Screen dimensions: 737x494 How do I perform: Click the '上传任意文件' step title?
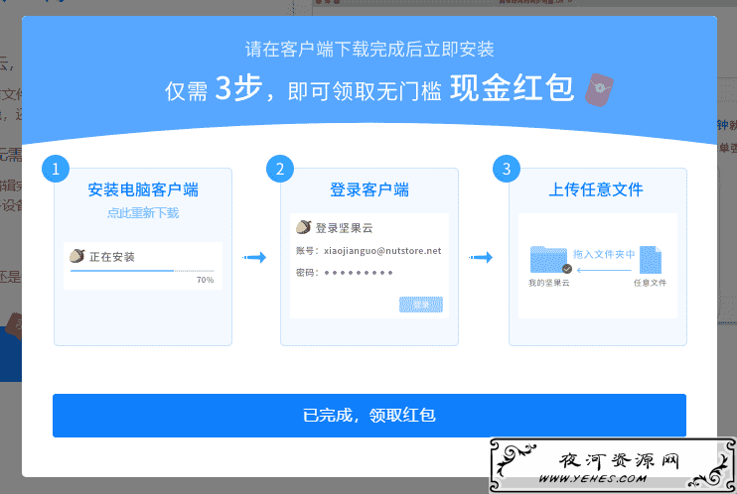596,189
